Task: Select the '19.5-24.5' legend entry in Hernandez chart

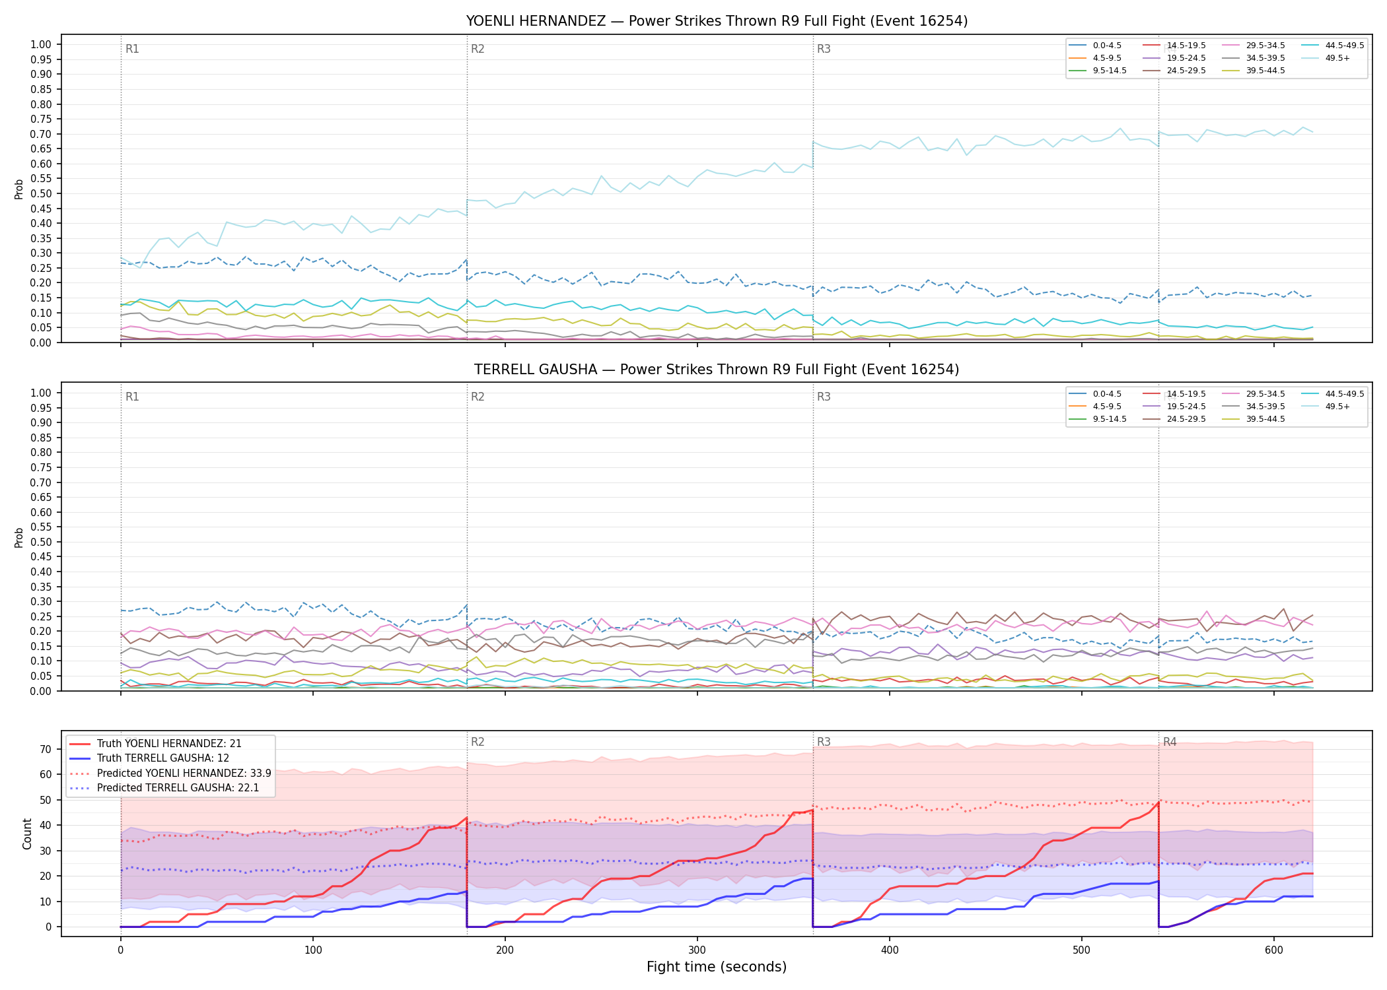Action: pos(1174,58)
